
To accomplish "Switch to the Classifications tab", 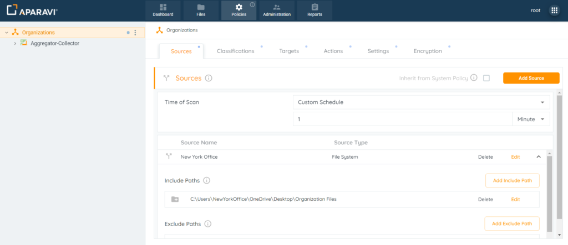I will pos(235,51).
